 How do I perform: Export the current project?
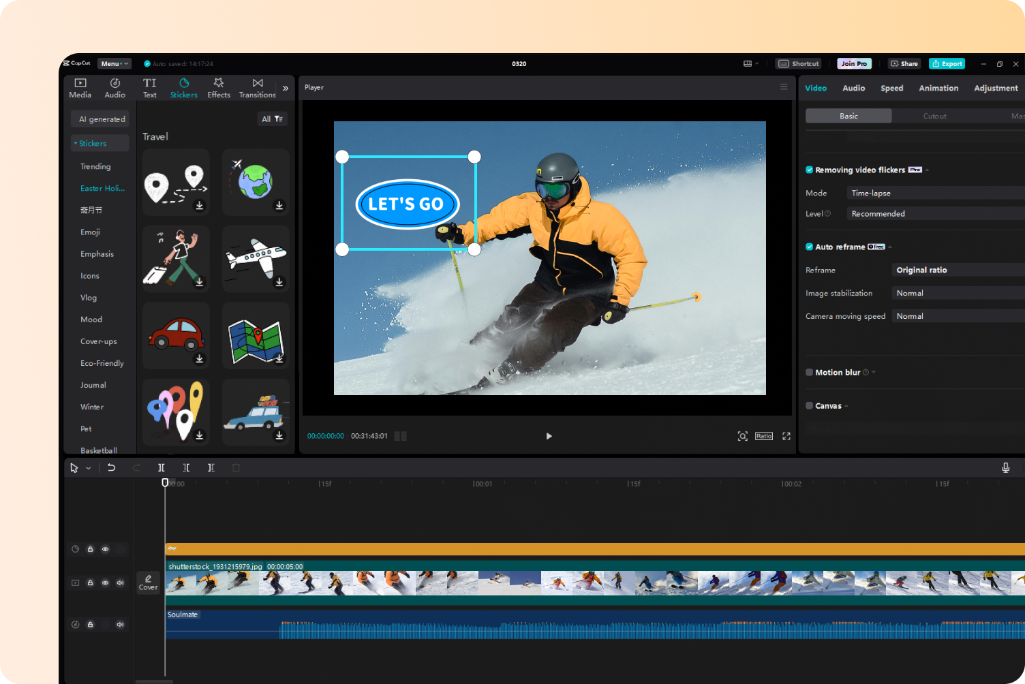[x=947, y=63]
